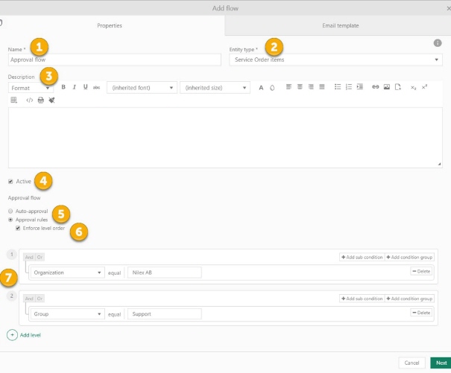Toggle And operator in level 2
Image resolution: width=451 pixels, height=373 pixels.
[x=29, y=299]
